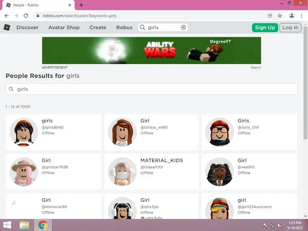Open avatar of user @vea910
This screenshot has height=231, width=308.
[220, 172]
